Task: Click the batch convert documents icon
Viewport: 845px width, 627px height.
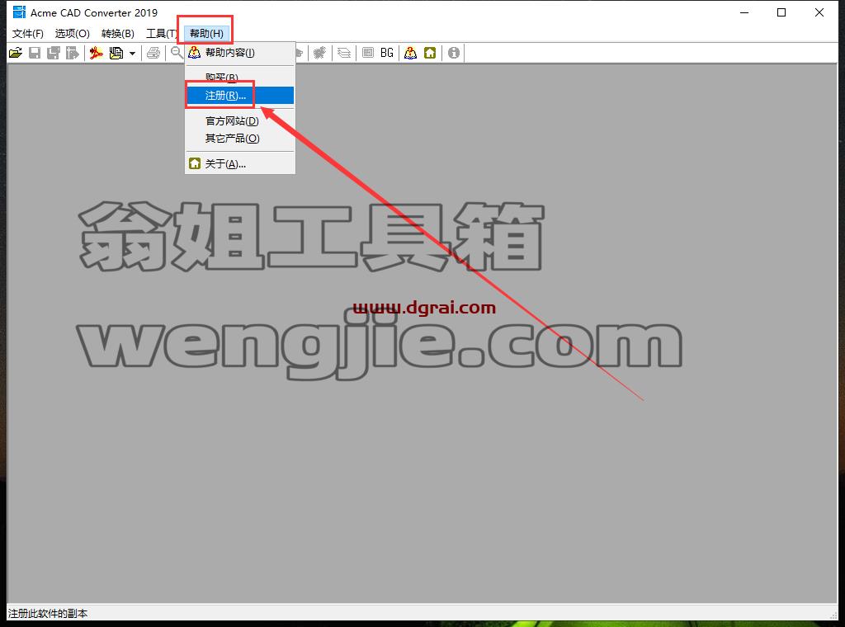Action: point(116,53)
